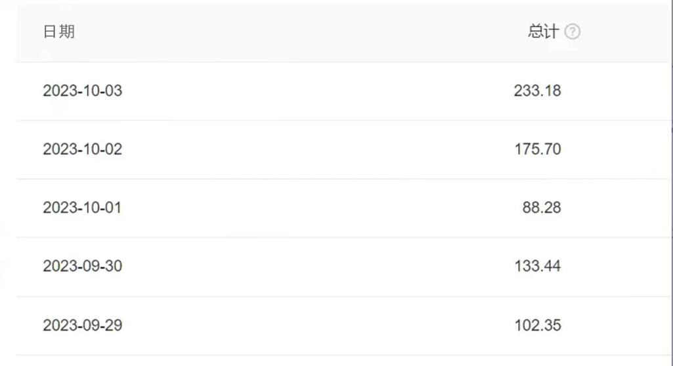Select the 2023-10-02 date cell
This screenshot has height=366, width=673.
pos(83,149)
